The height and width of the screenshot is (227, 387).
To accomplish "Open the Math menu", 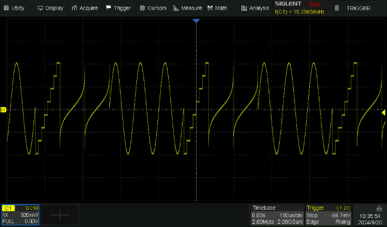I will tap(217, 8).
